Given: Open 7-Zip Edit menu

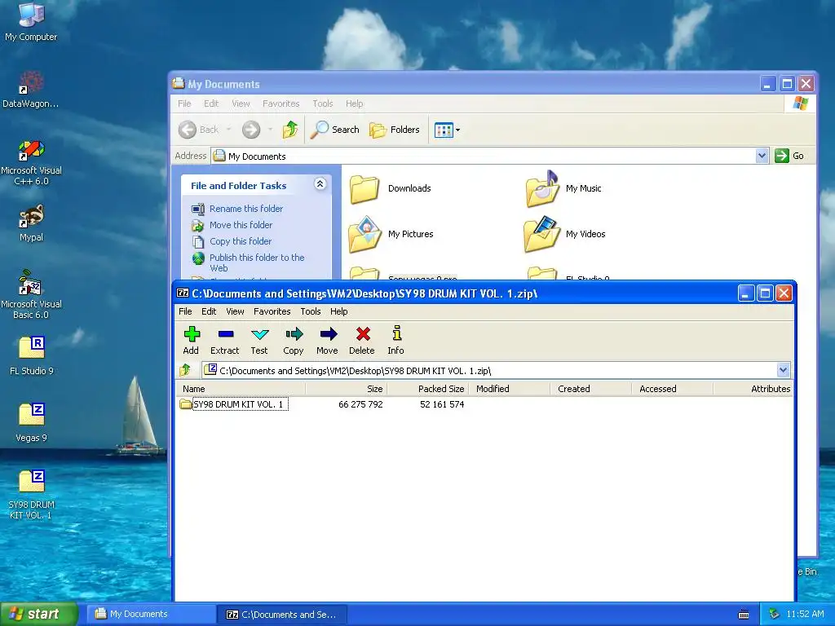Looking at the screenshot, I should [209, 311].
